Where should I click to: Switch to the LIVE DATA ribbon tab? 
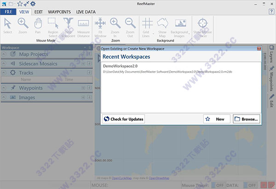pos(86,12)
